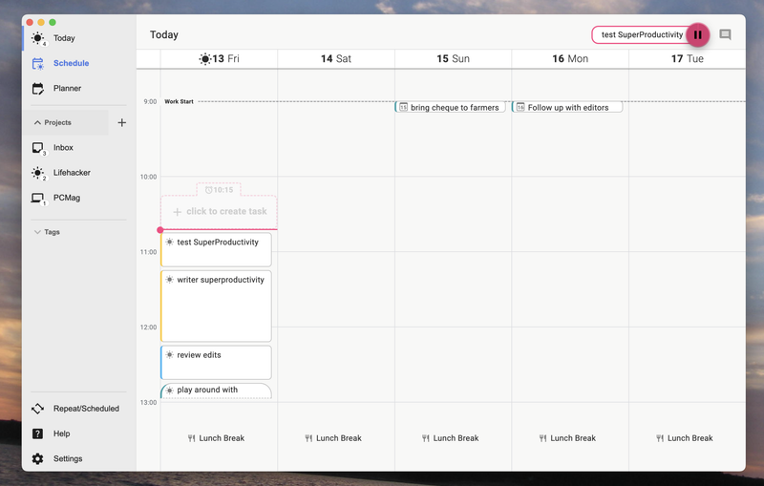764x486 pixels.
Task: Expand the Tags section
Action: pyautogui.click(x=47, y=232)
